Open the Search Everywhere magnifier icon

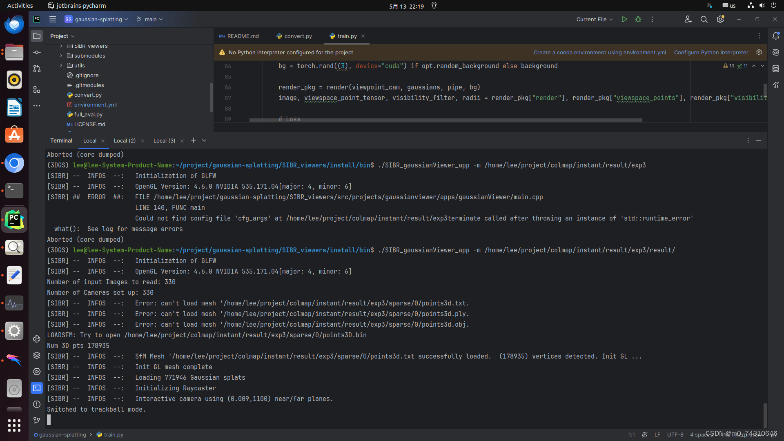(x=704, y=19)
